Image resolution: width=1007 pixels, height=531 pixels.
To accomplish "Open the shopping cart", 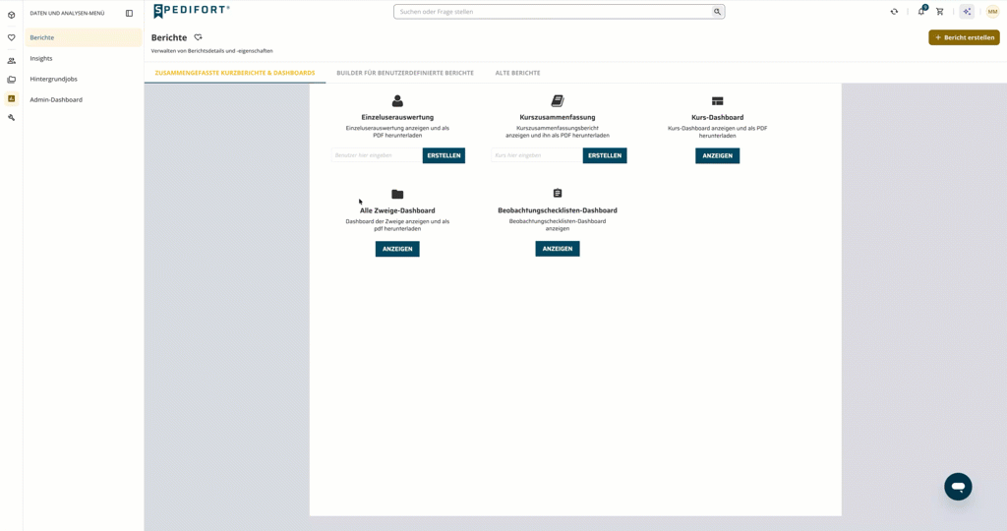I will 939,12.
